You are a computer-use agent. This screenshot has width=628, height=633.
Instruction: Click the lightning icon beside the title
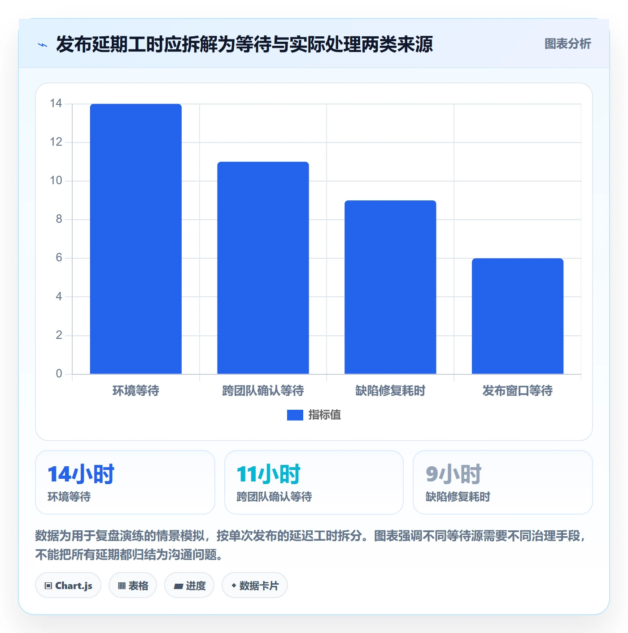(x=43, y=45)
